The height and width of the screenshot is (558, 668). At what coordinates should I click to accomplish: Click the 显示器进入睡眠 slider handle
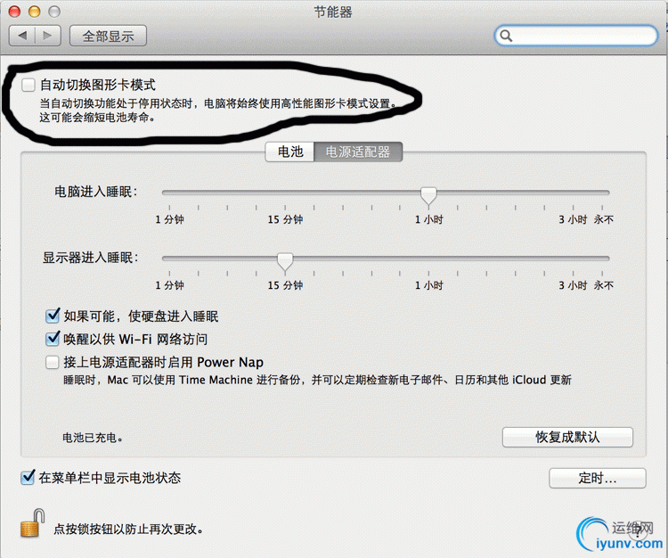tap(285, 261)
